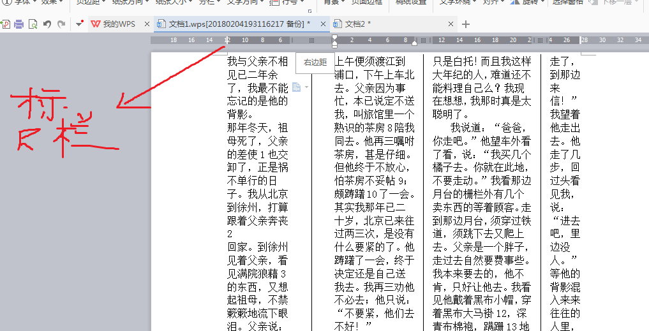Click the paste options icon beside first column
649x331 pixels.
[x=296, y=87]
